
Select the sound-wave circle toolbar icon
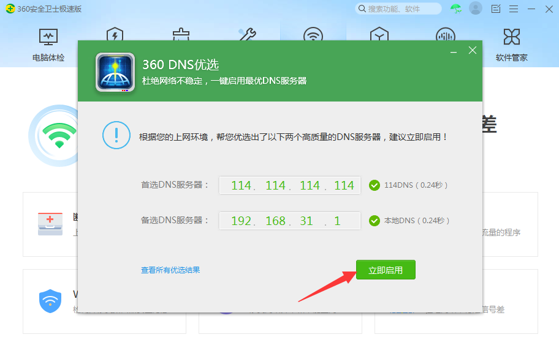pos(445,34)
